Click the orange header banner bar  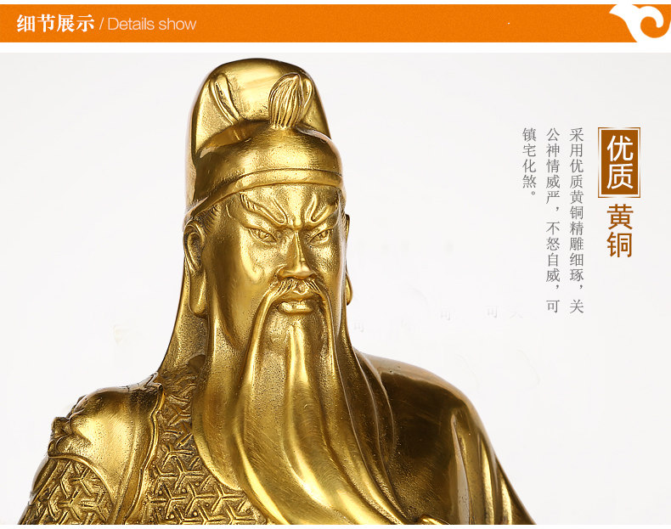click(335, 23)
